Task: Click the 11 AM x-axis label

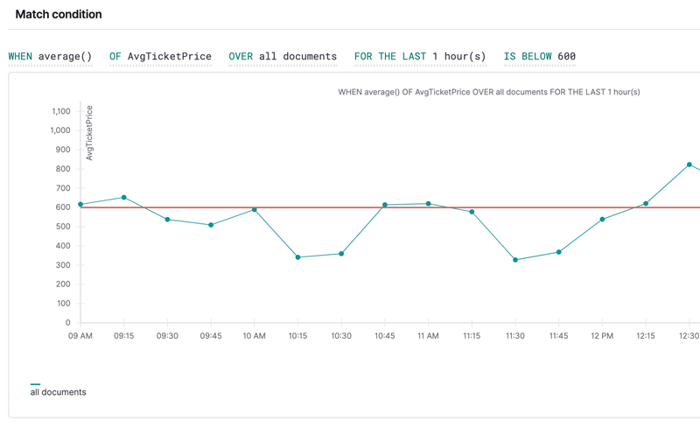Action: pyautogui.click(x=428, y=336)
